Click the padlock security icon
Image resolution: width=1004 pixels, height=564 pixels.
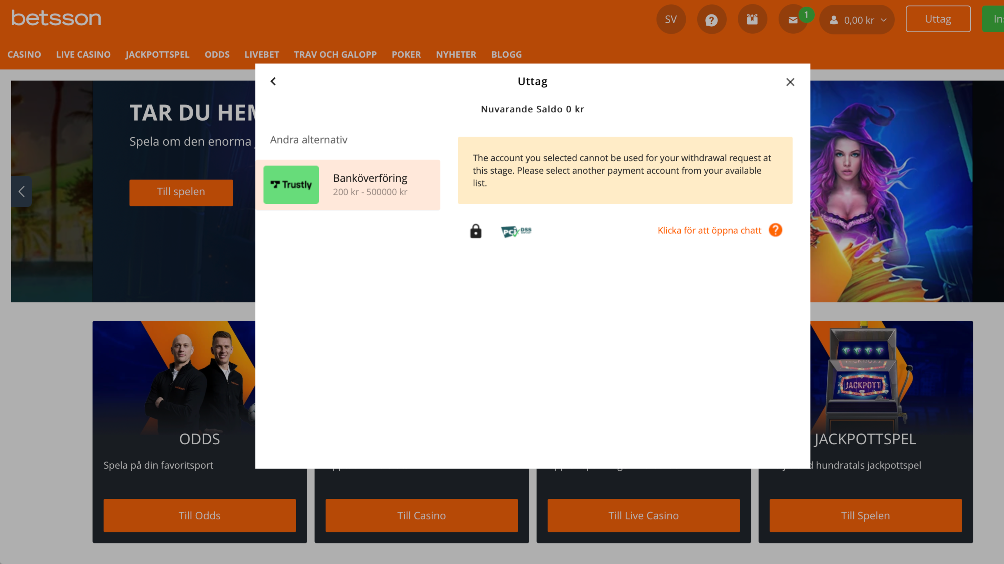(476, 231)
